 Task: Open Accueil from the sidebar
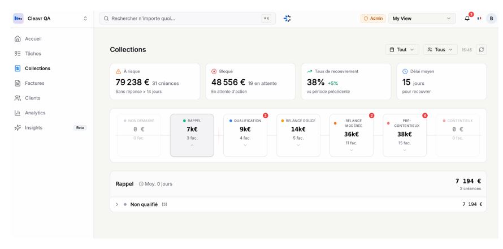[x=34, y=39]
